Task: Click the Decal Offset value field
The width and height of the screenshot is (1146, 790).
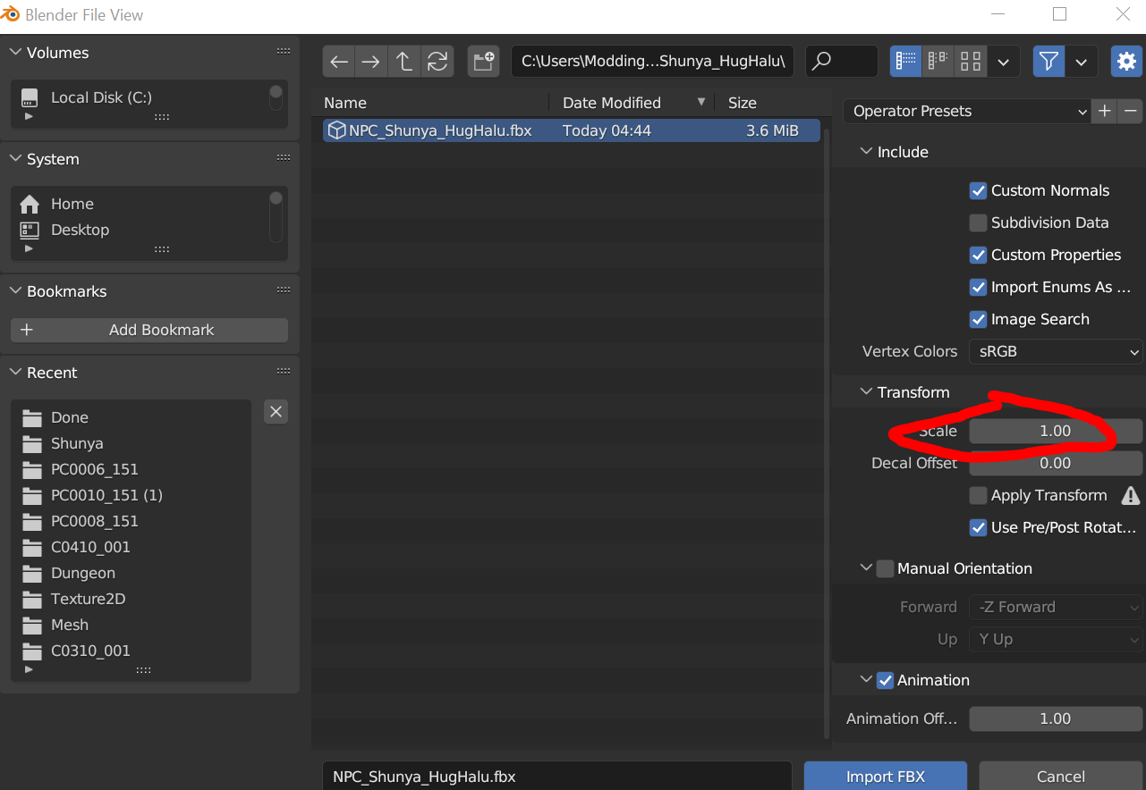Action: pyautogui.click(x=1056, y=463)
